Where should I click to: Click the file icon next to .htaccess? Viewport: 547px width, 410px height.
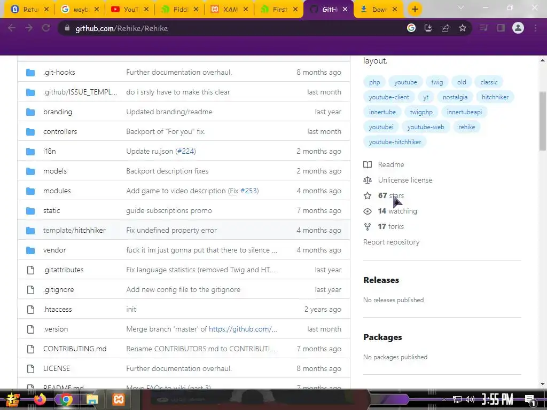[x=30, y=309]
